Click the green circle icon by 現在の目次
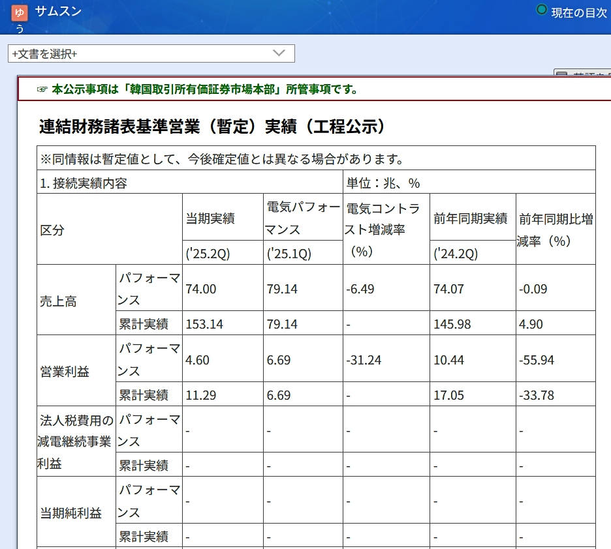Viewport: 611px width, 549px height. [x=541, y=10]
